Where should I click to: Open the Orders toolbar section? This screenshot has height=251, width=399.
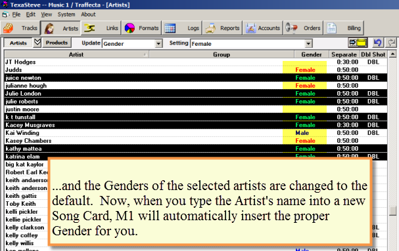pyautogui.click(x=303, y=28)
